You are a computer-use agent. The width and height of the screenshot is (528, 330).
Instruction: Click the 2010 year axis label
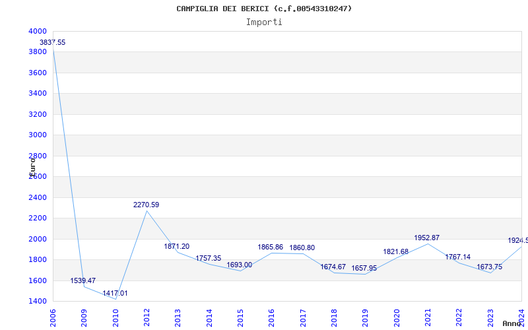pos(115,318)
